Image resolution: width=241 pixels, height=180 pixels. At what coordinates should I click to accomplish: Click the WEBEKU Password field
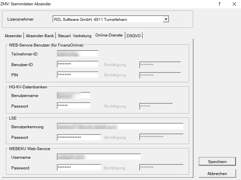[79, 168]
